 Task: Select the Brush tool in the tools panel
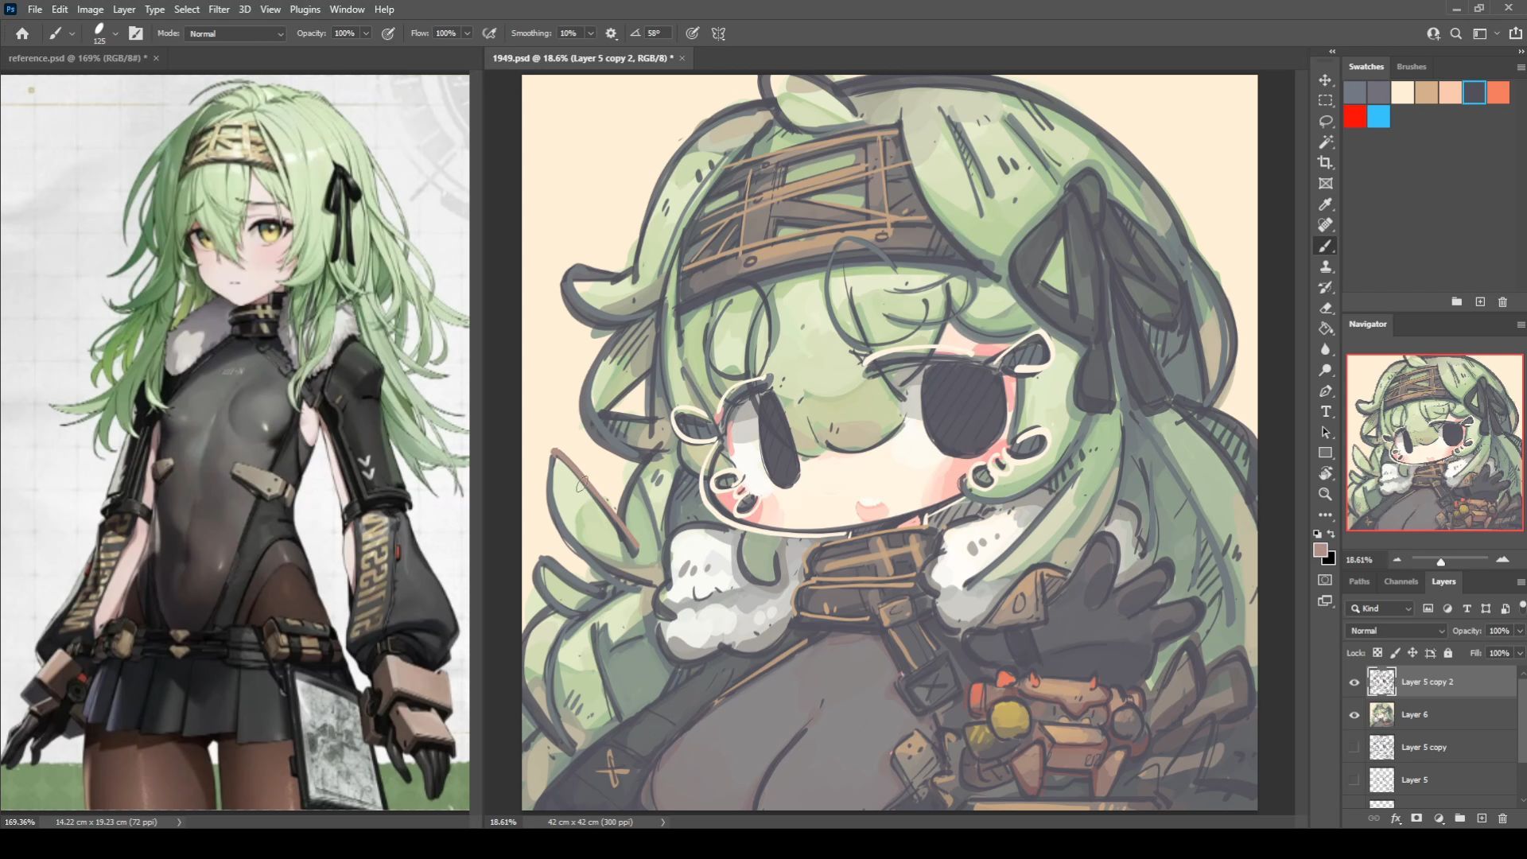(1325, 246)
